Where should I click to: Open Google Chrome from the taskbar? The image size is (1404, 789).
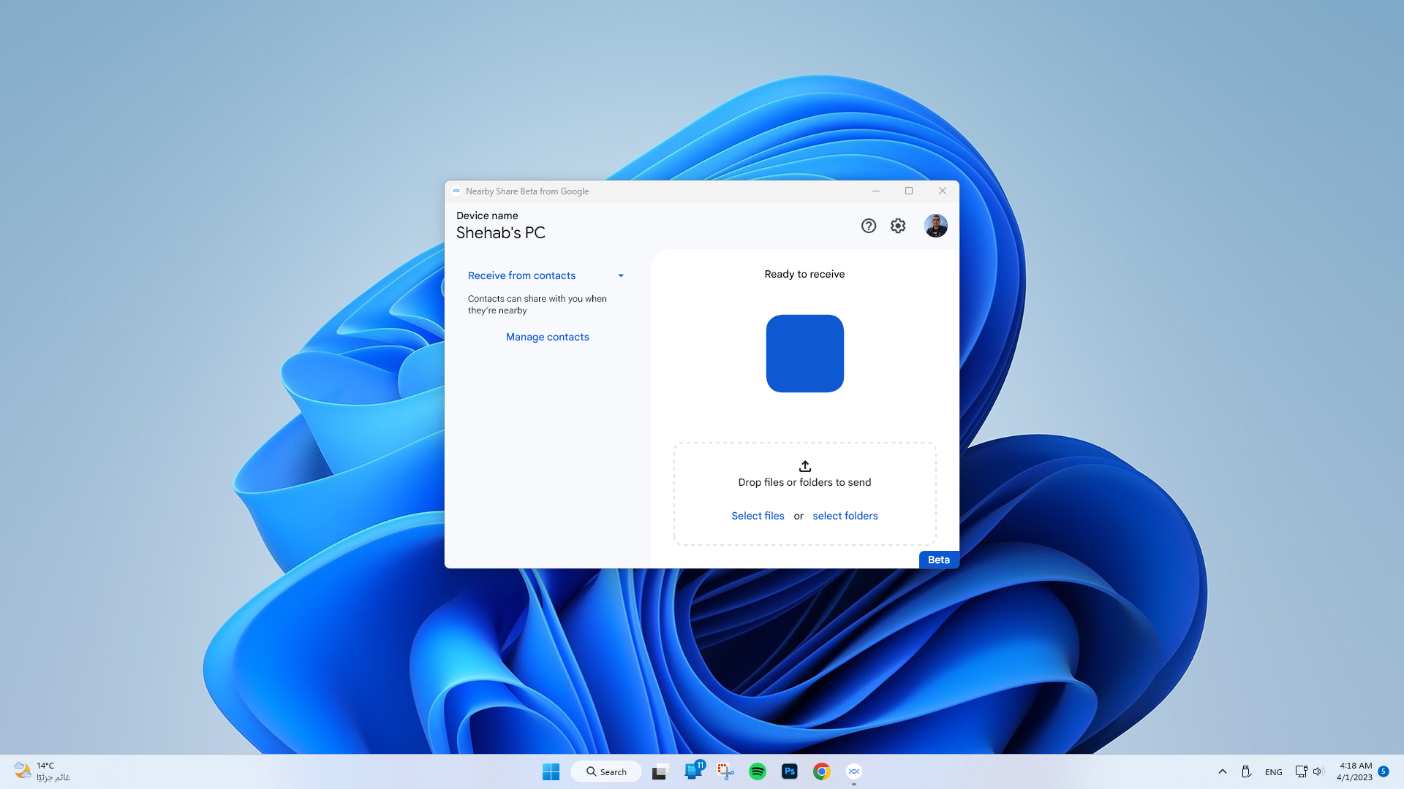(822, 771)
